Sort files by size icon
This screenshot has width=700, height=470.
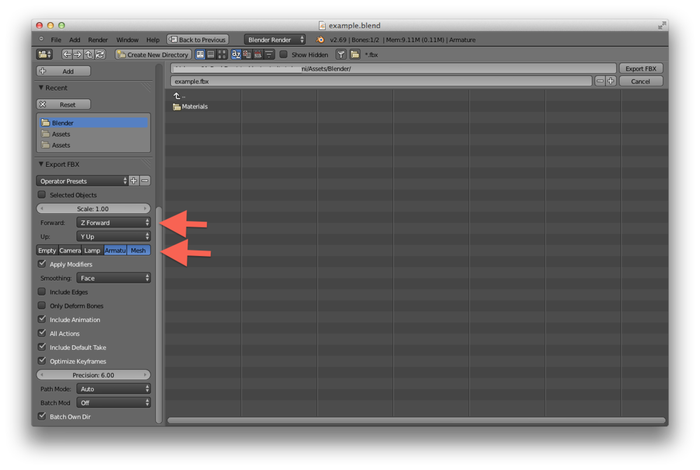(x=269, y=54)
